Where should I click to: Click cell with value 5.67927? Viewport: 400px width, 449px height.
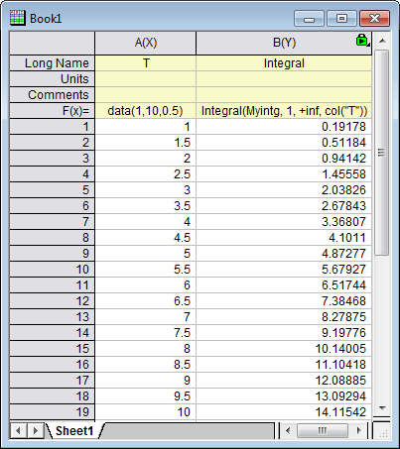[284, 270]
